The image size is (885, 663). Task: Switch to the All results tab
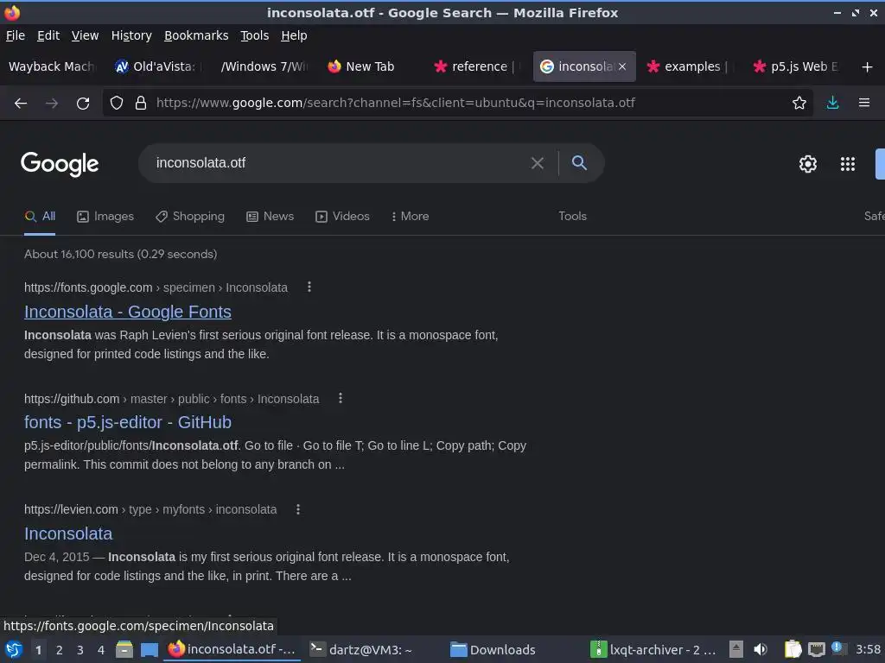click(40, 217)
